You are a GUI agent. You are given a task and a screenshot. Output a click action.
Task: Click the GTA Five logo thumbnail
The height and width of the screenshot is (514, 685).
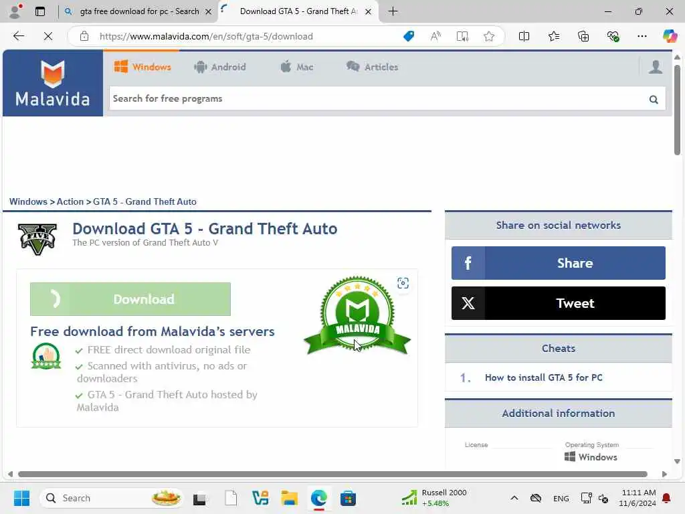[x=37, y=239]
